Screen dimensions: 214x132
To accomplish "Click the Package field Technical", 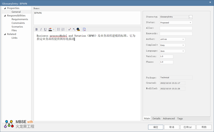I will point(176,78).
